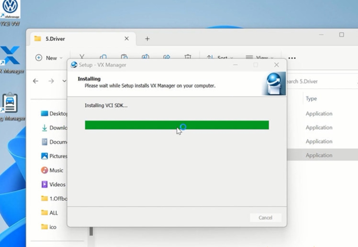This screenshot has width=358, height=247.
Task: Click the installer globe logo image
Action: pyautogui.click(x=274, y=83)
